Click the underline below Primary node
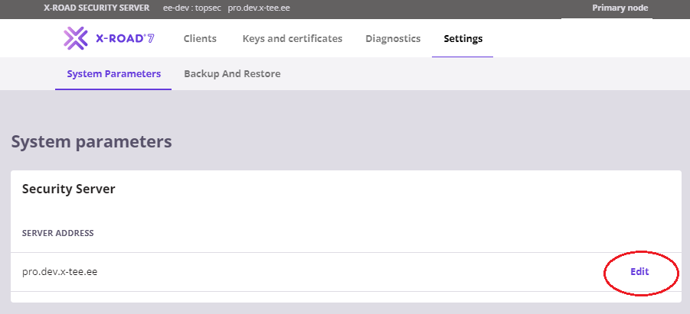This screenshot has width=690, height=314. (x=607, y=18)
